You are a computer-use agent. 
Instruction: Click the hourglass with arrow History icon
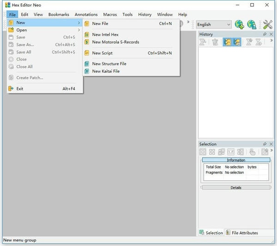(249, 42)
